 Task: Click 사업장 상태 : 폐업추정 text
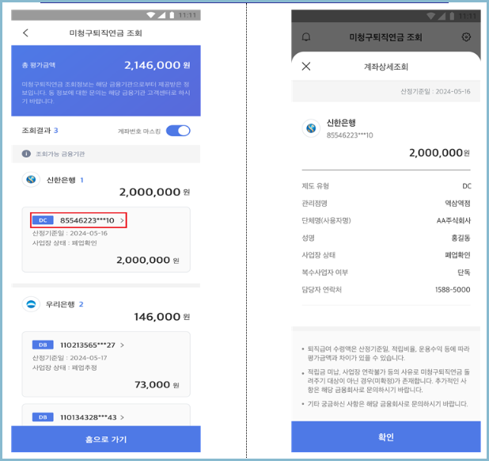coord(65,368)
